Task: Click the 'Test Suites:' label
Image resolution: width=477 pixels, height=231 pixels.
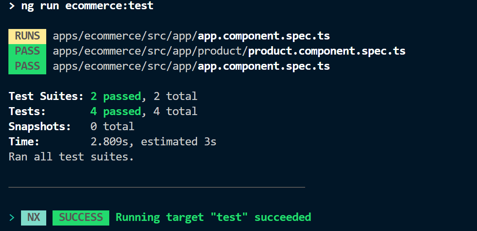Action: pyautogui.click(x=46, y=96)
